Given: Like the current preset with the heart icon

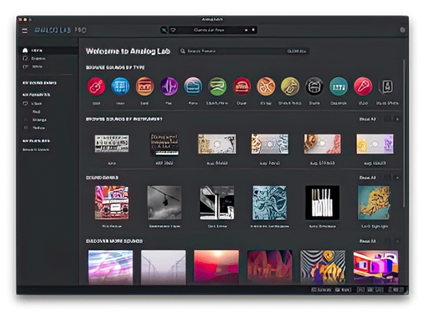Looking at the screenshot, I should click(173, 30).
